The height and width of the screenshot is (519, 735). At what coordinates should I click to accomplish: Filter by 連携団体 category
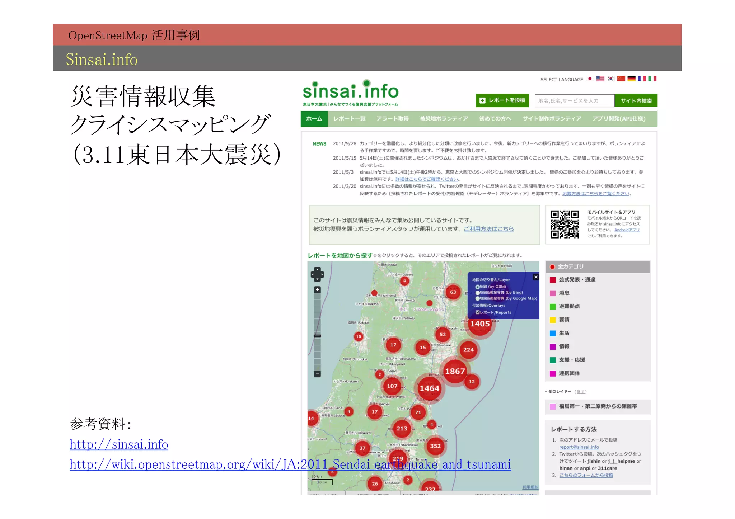[x=598, y=373]
